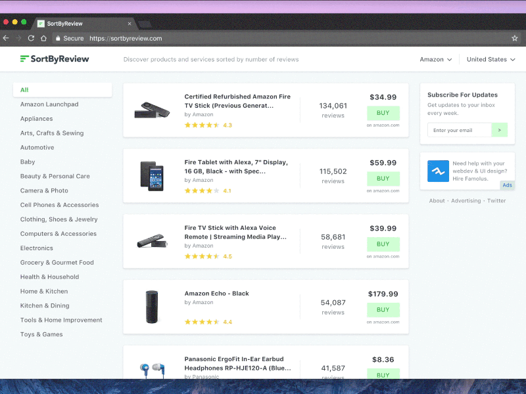Buy the $34.99 refurbished Fire TV Stick

383,113
